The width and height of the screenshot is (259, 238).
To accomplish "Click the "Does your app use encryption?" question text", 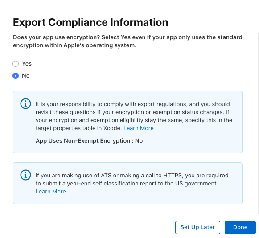I will 57,37.
